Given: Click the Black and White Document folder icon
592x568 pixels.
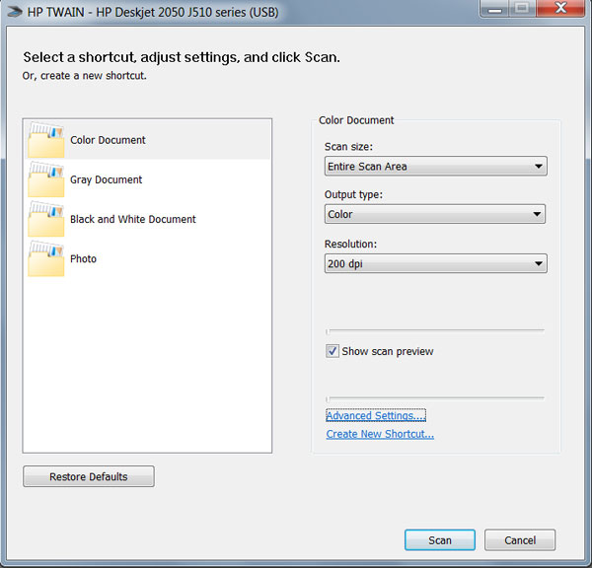Looking at the screenshot, I should click(x=46, y=219).
